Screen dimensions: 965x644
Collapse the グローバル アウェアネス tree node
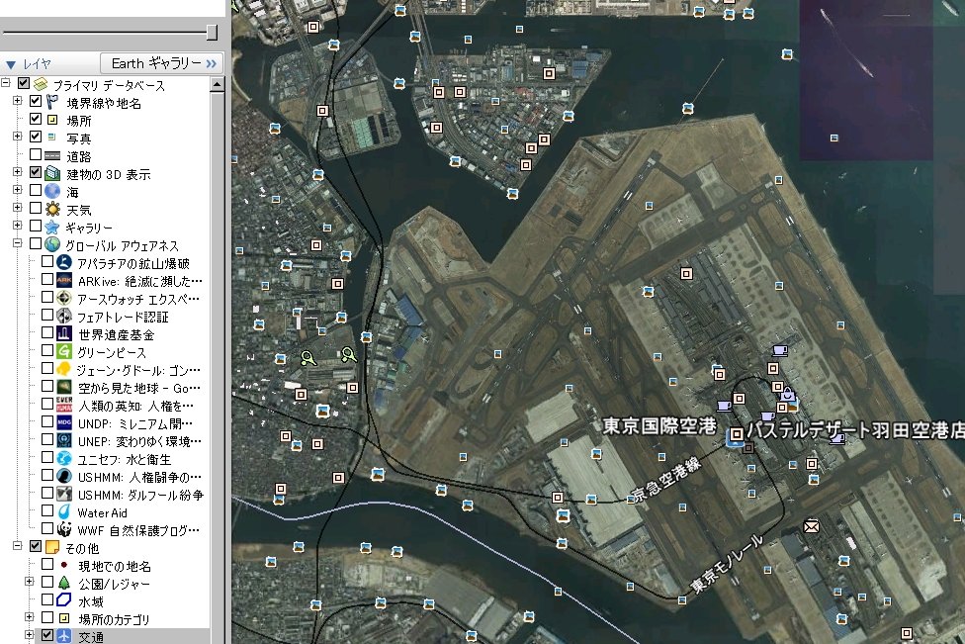coord(18,244)
